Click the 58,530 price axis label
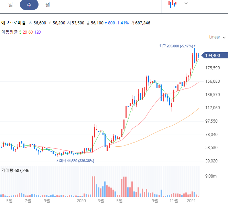 [x=211, y=148]
